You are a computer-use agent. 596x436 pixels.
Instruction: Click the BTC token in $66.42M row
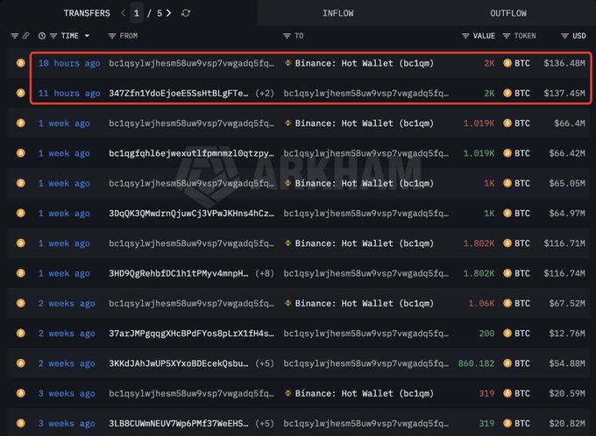[x=516, y=153]
